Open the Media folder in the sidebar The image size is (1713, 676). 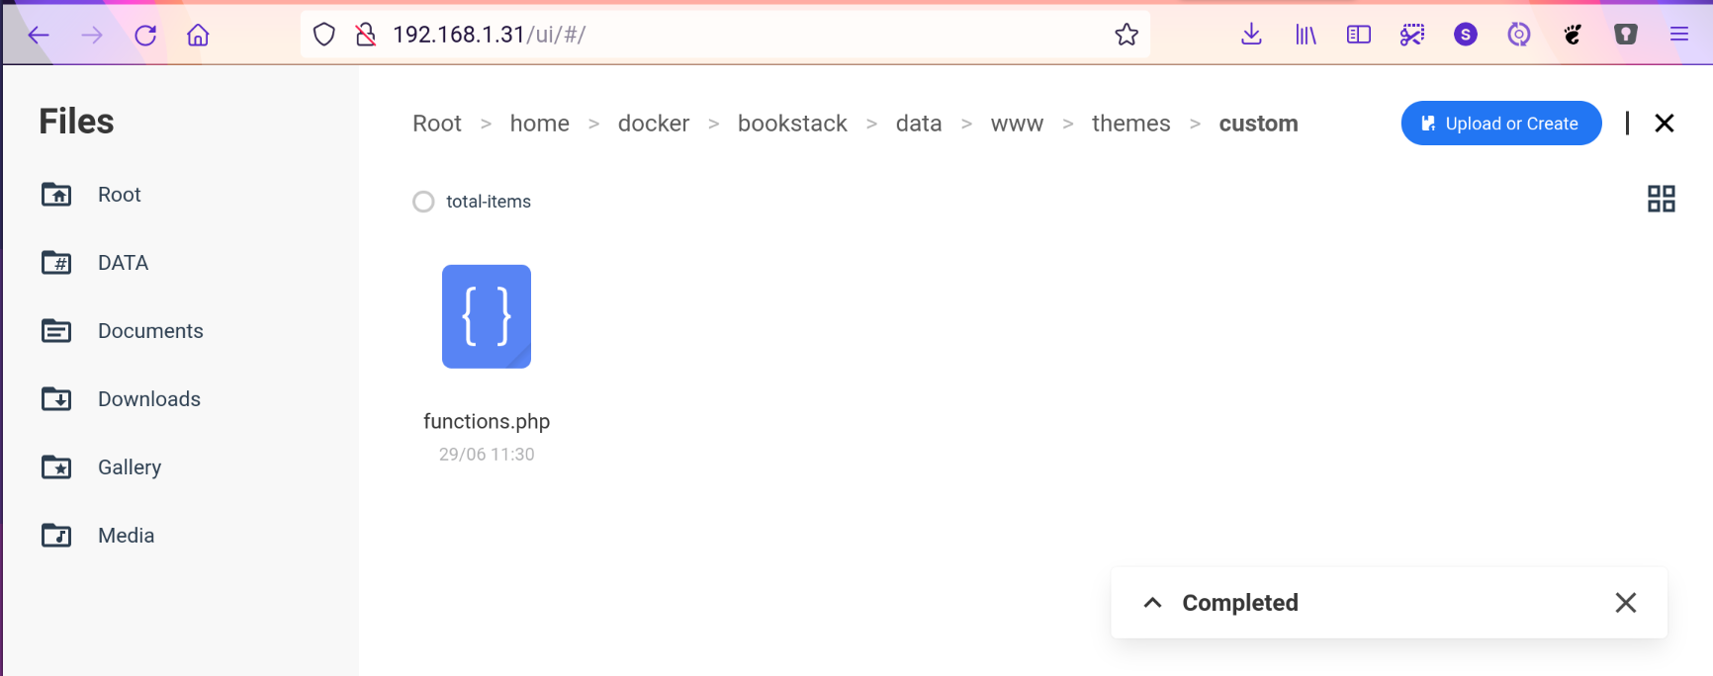tap(125, 535)
